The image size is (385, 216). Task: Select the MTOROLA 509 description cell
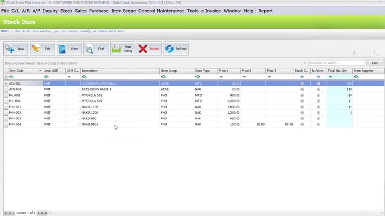120,101
